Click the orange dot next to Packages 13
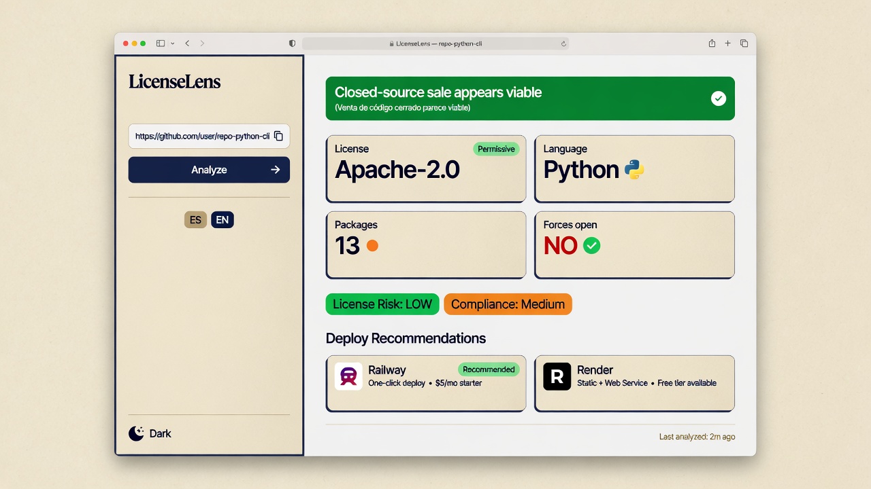This screenshot has height=489, width=871. tap(372, 246)
